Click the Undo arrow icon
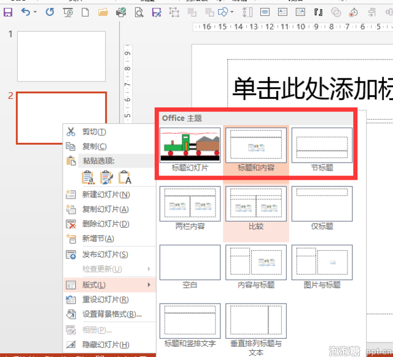 click(25, 12)
